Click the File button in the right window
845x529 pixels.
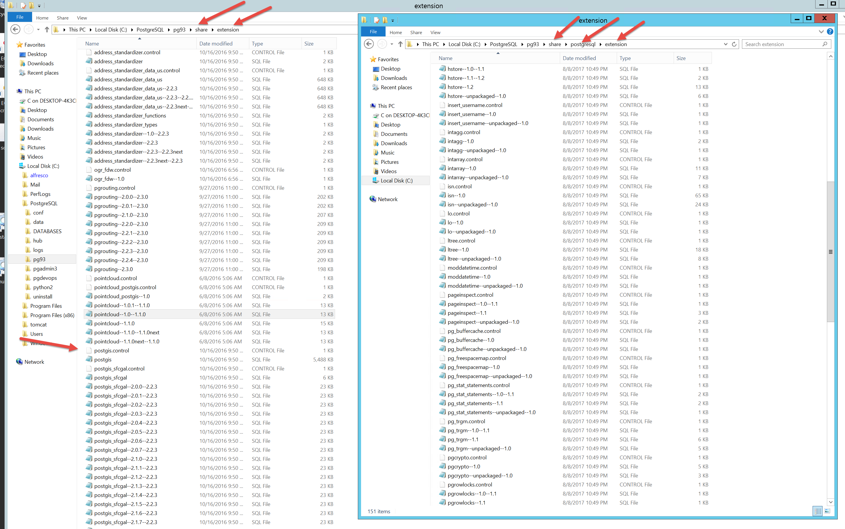click(373, 32)
